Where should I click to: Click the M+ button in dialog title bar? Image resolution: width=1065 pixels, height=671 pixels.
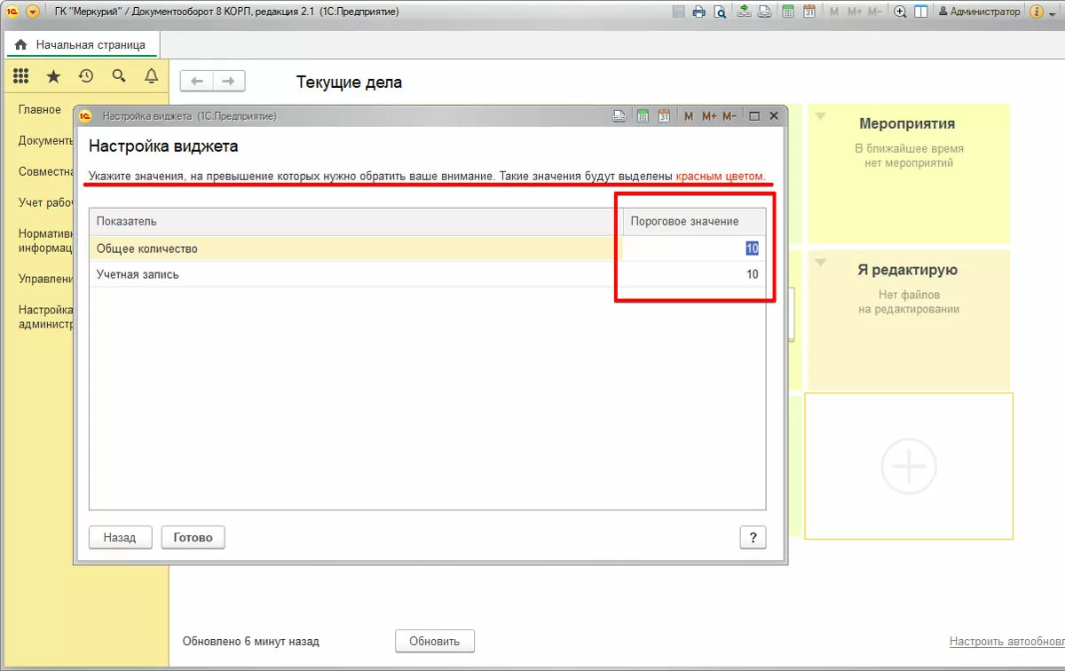pyautogui.click(x=709, y=116)
